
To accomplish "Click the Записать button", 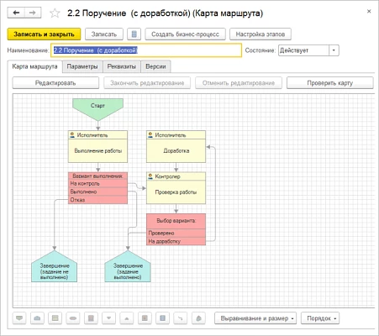I will 104,34.
